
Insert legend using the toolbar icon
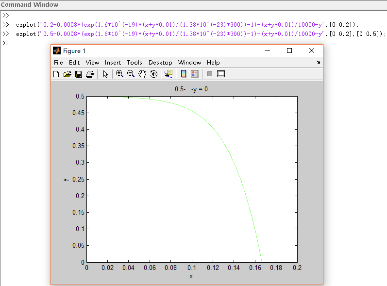195,74
